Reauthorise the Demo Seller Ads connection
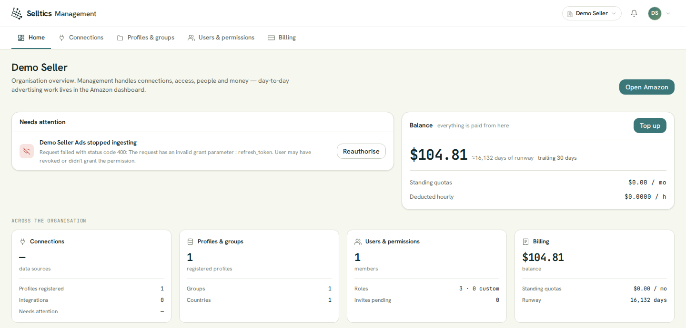The image size is (686, 328). click(361, 151)
